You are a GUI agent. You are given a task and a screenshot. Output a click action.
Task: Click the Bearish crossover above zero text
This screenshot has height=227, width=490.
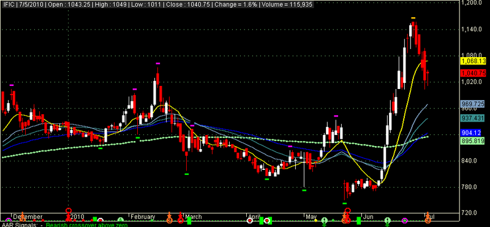pyautogui.click(x=86, y=225)
